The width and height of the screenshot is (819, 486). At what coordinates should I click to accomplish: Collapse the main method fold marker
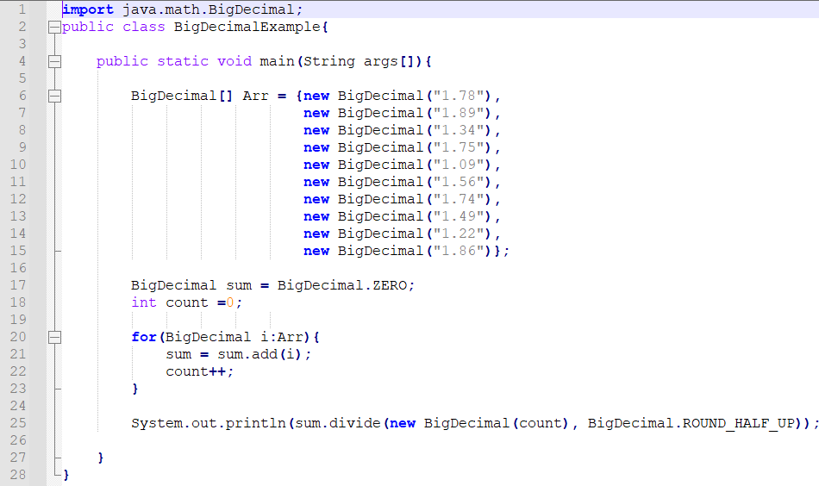click(54, 61)
